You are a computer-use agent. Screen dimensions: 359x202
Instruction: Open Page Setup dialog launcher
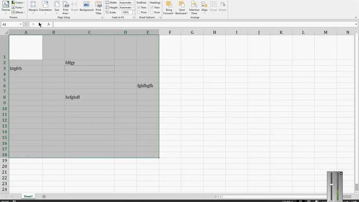click(102, 17)
